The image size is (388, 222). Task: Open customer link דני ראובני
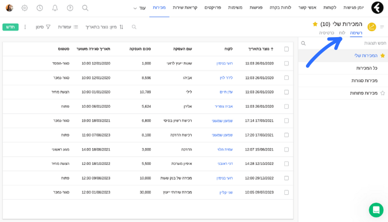tap(225, 164)
